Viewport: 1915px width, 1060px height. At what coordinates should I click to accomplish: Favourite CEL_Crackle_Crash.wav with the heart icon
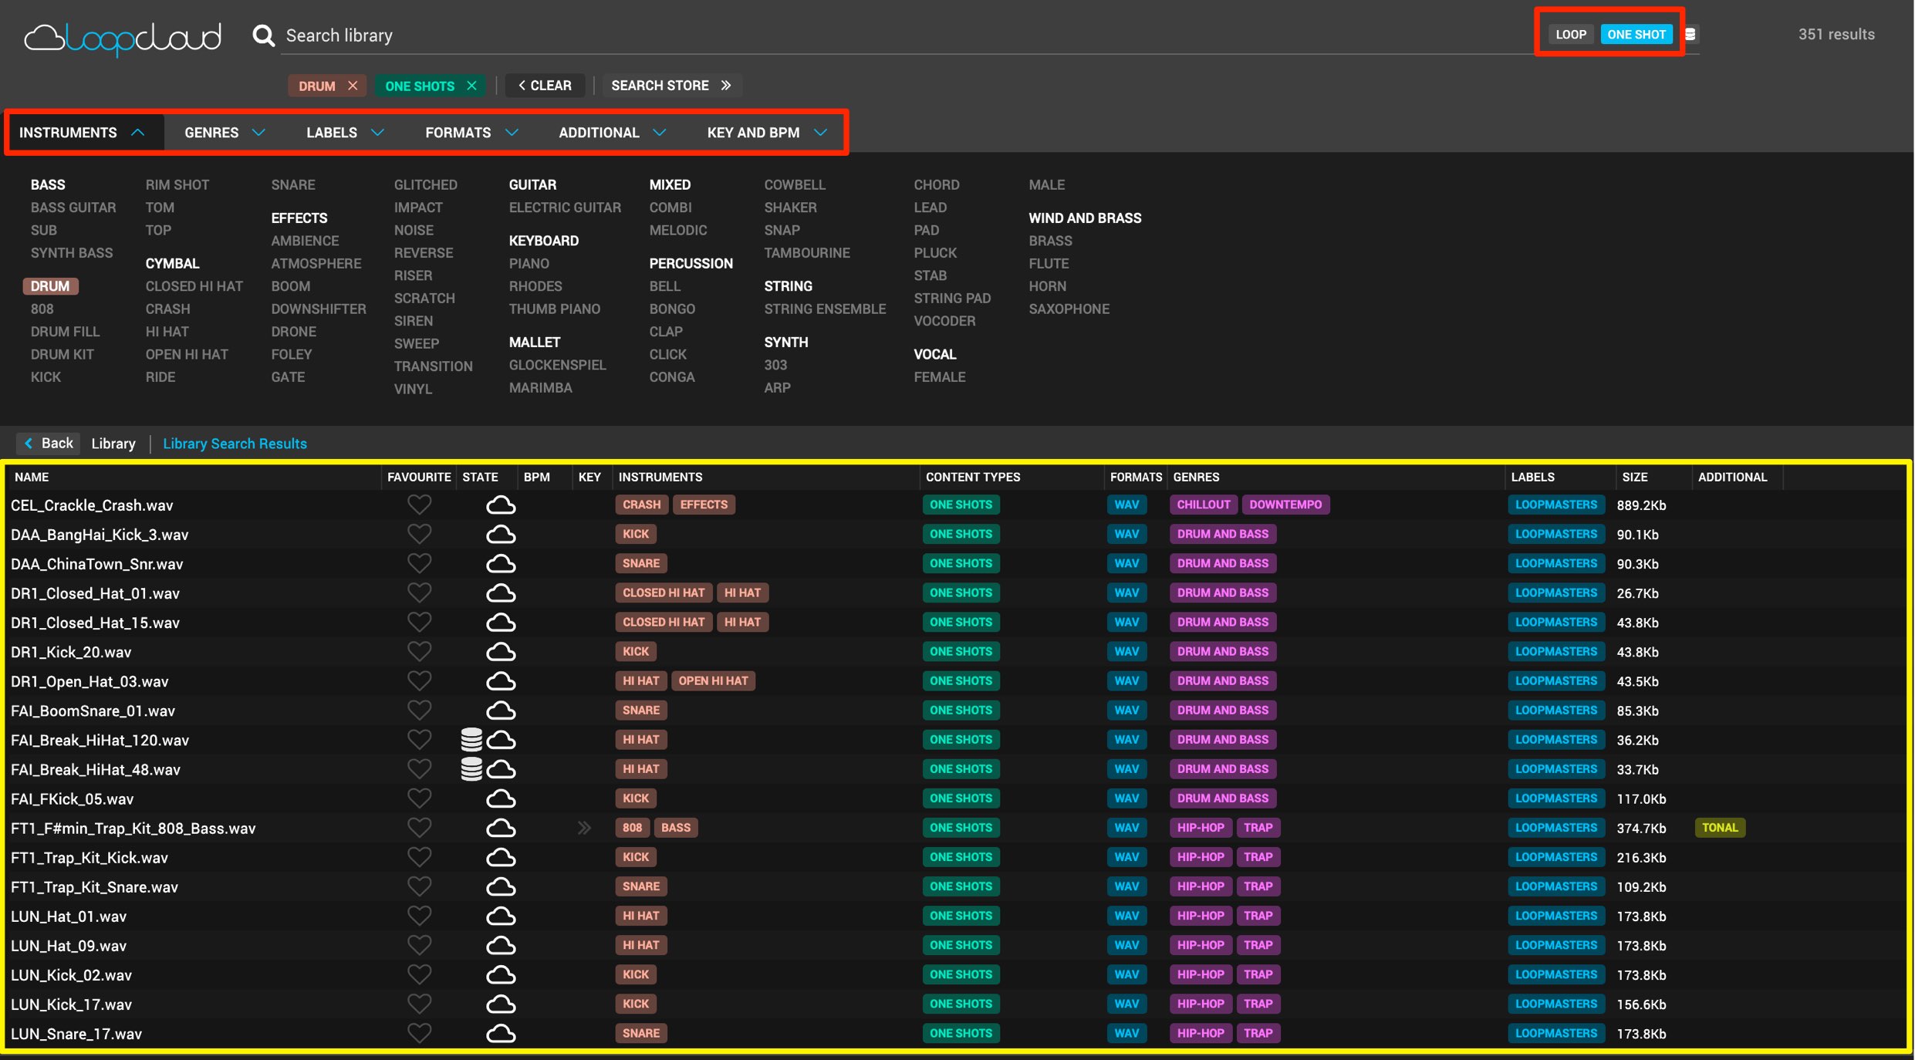click(419, 505)
